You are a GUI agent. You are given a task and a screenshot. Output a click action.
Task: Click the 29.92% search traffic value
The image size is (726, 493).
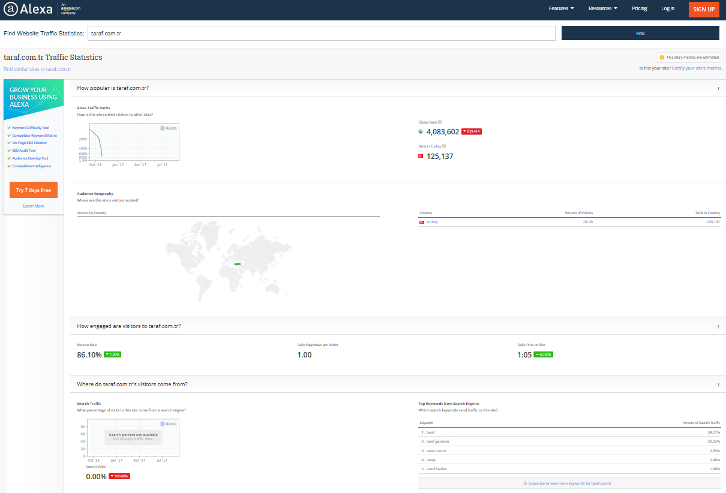(714, 441)
